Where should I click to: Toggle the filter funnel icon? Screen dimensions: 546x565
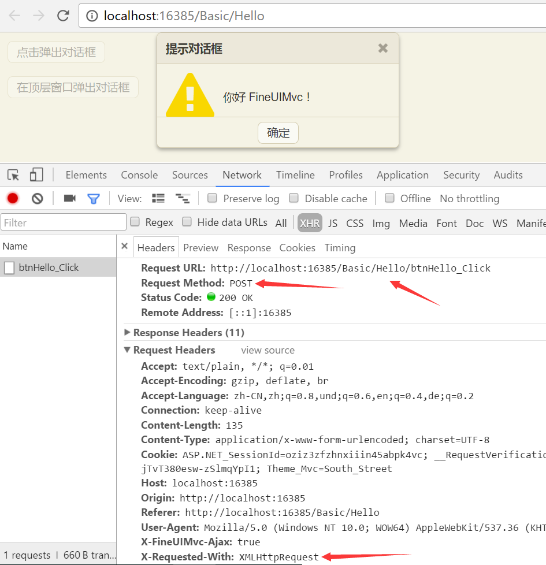(94, 199)
